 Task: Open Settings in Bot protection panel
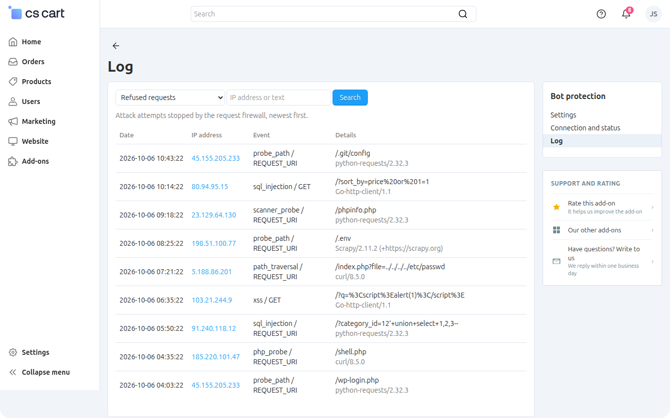point(563,115)
